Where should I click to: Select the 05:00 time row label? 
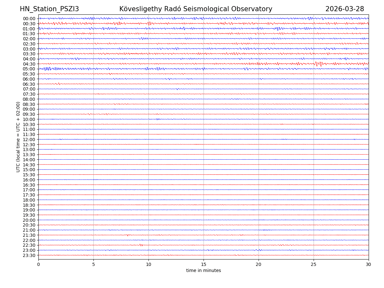(x=29, y=69)
